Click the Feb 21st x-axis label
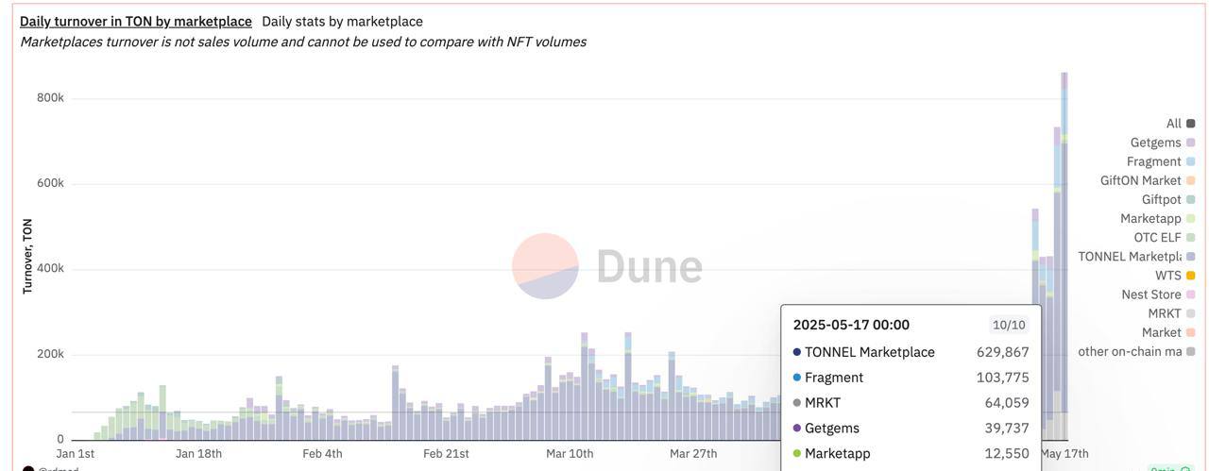Viewport: 1209px width, 471px height. (x=446, y=454)
